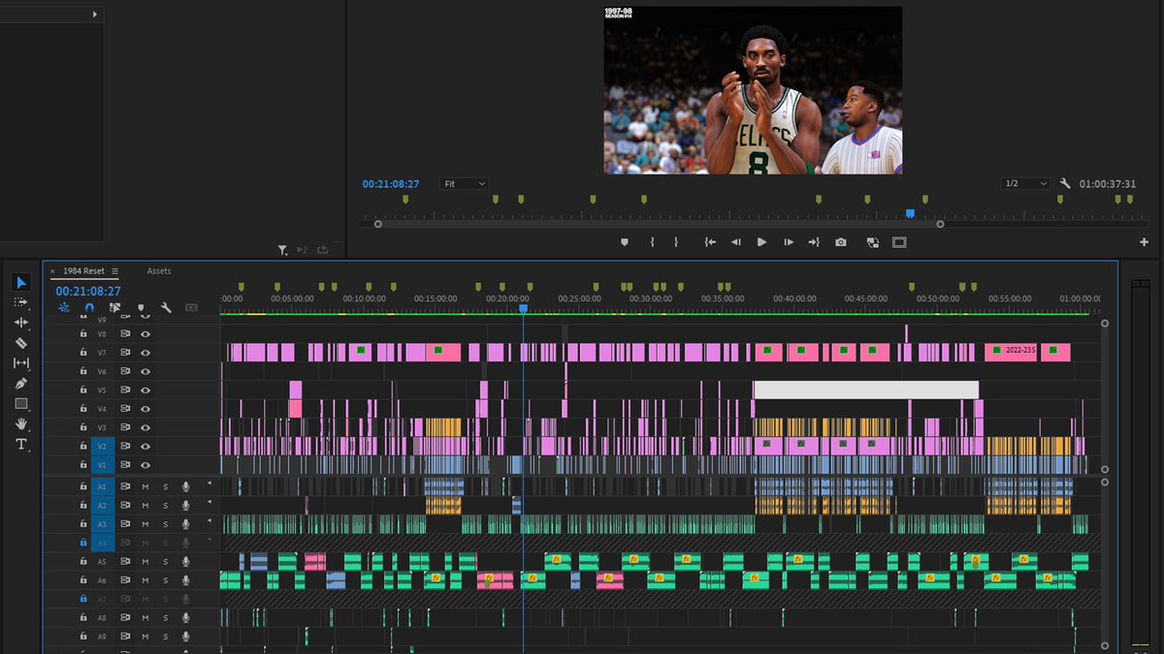The height and width of the screenshot is (654, 1164).
Task: Add marker in Program monitor transport bar
Action: point(624,242)
